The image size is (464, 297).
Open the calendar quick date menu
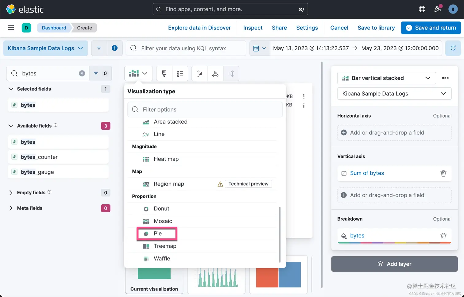pyautogui.click(x=259, y=48)
